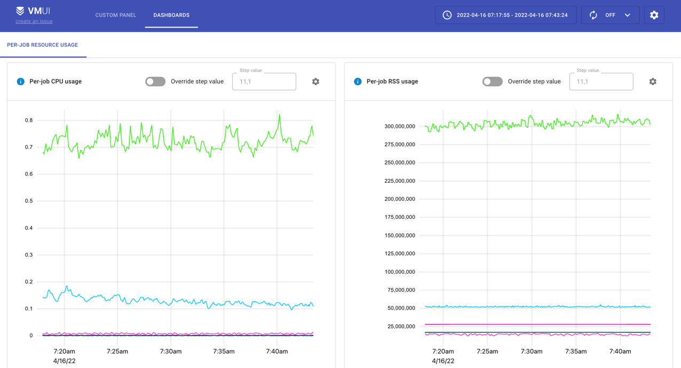Click the 0.1 axis label on CPU chart
This screenshot has width=681, height=368.
pyautogui.click(x=29, y=309)
